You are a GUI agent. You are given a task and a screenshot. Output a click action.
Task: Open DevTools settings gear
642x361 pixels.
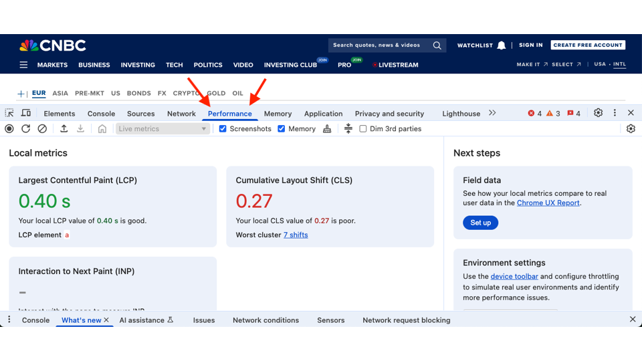pyautogui.click(x=598, y=113)
